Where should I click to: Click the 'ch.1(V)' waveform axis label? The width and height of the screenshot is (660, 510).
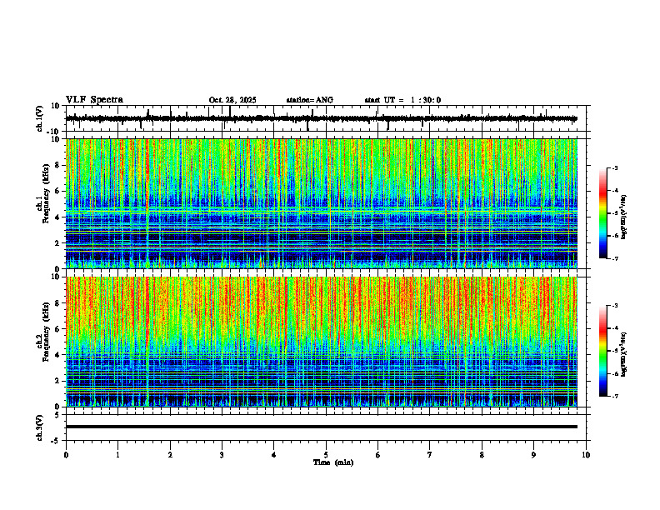point(39,118)
